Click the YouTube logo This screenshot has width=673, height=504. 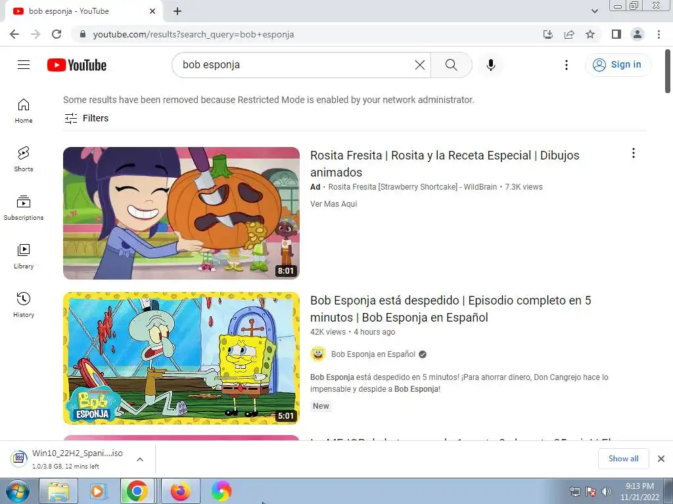pyautogui.click(x=77, y=65)
